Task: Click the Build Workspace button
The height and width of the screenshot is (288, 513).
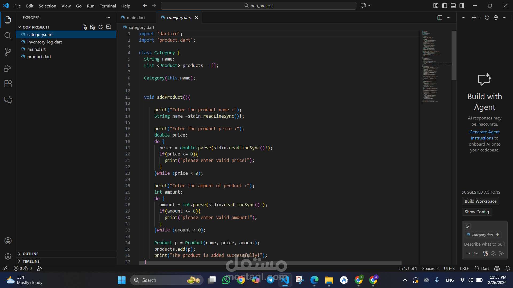Action: click(480, 201)
